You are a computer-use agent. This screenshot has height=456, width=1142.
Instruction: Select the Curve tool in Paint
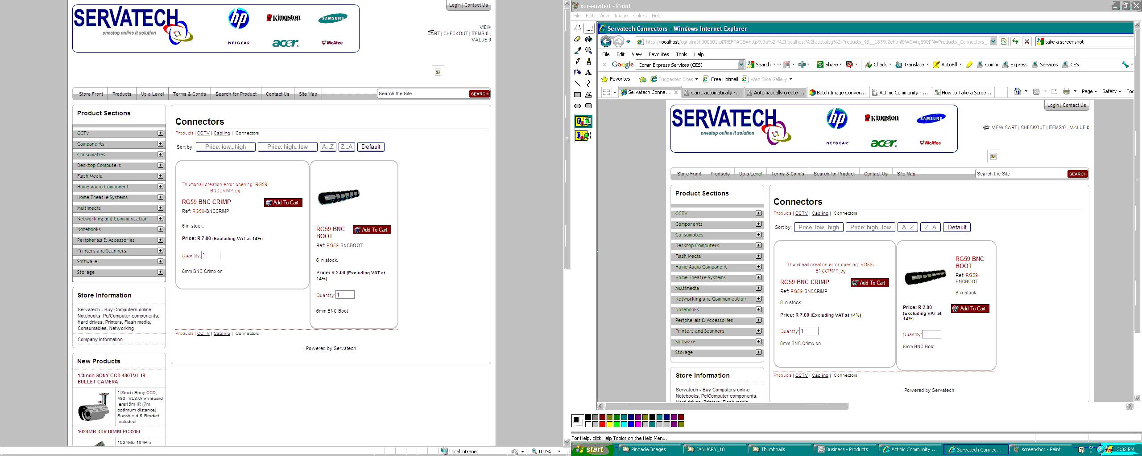click(589, 83)
